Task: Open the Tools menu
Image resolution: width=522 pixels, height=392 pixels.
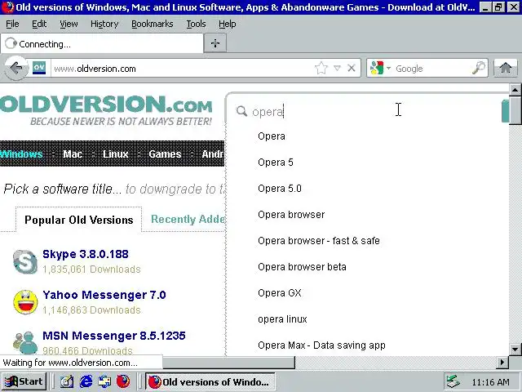Action: (196, 24)
